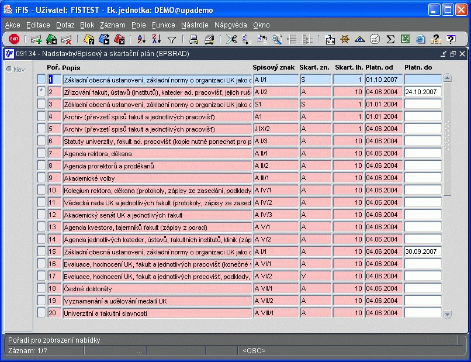Screen dimensions: 471x362
Task: Click the scissors cut icon
Action: coord(231,39)
